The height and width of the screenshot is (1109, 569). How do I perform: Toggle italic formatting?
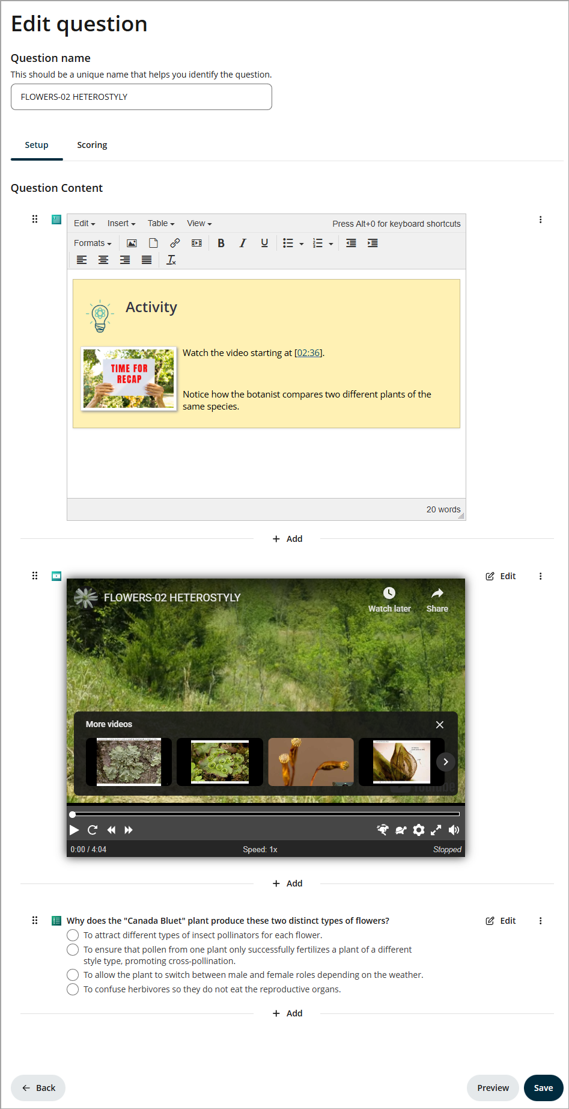243,243
